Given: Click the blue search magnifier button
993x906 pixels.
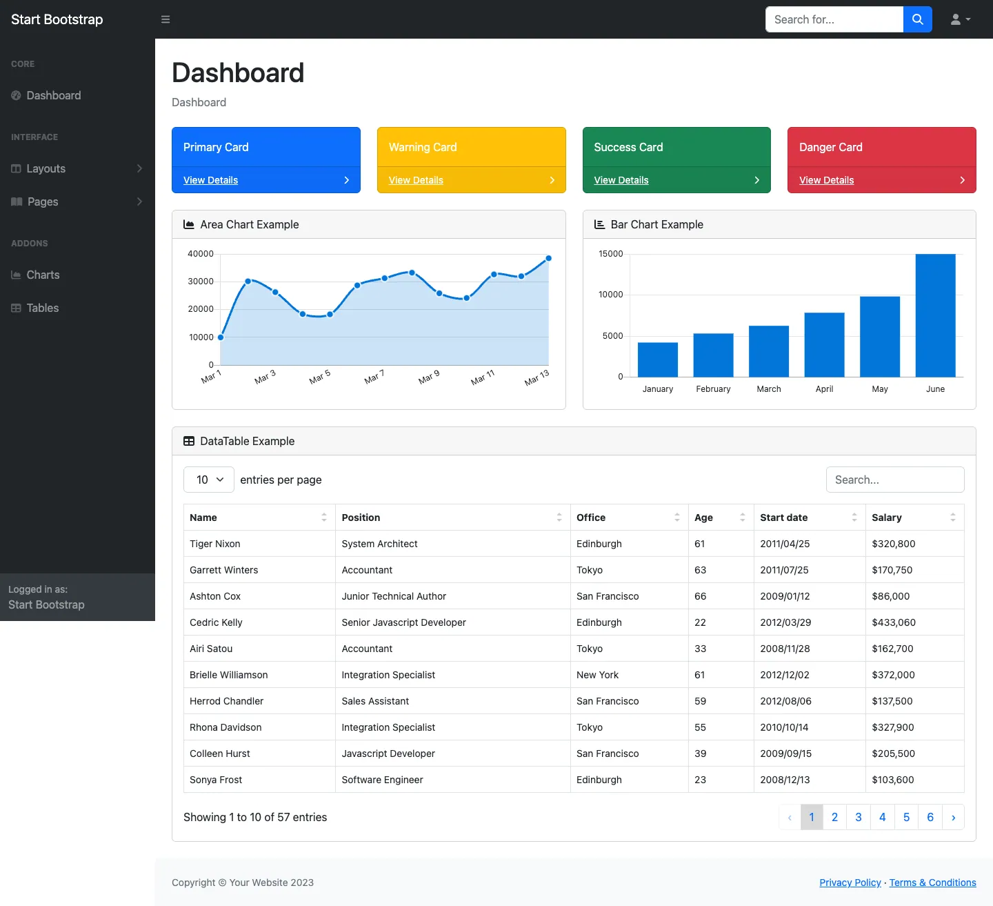Looking at the screenshot, I should point(917,19).
